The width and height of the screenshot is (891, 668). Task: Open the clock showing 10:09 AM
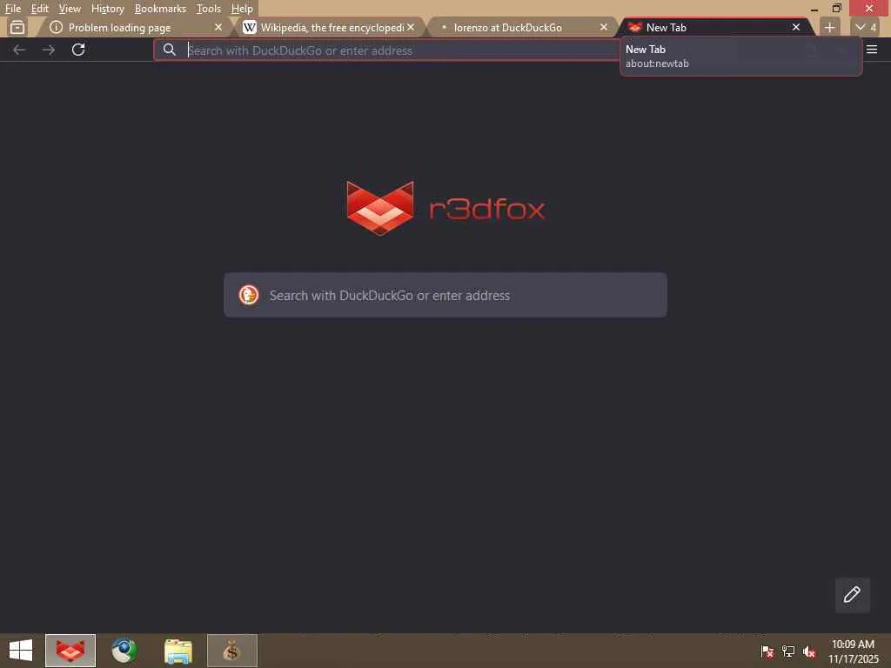[853, 651]
